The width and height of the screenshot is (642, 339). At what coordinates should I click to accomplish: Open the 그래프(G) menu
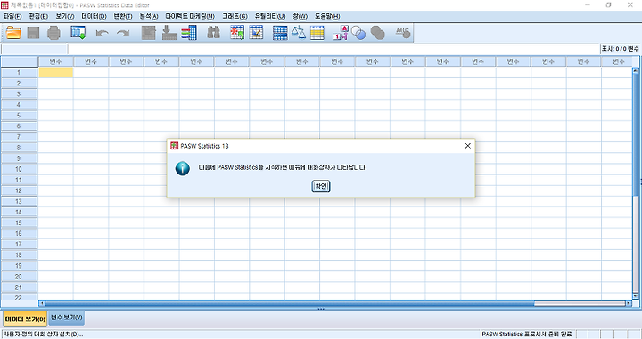235,16
